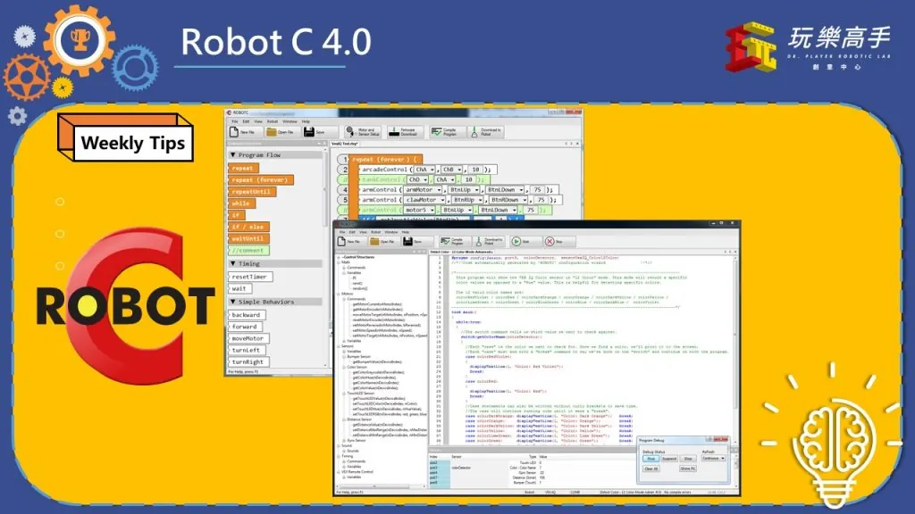
Task: Collapse the Timing block category
Action: click(233, 263)
